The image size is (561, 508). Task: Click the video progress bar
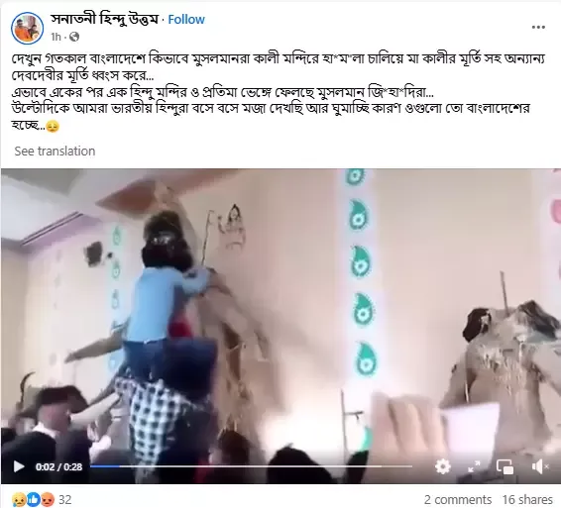[251, 466]
